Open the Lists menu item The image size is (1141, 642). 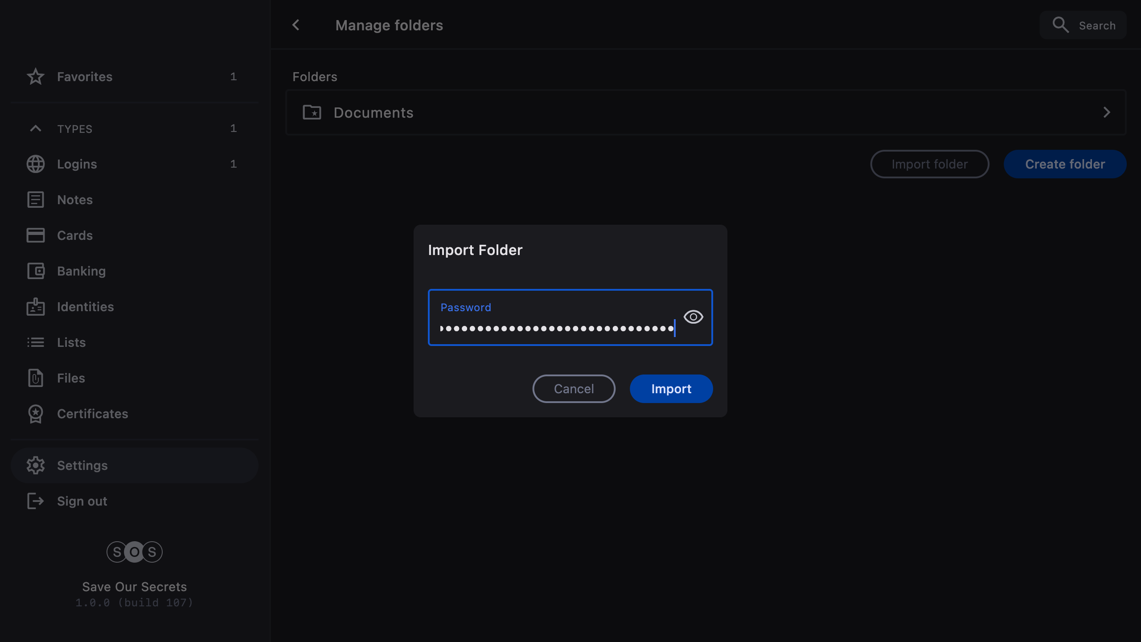71,342
